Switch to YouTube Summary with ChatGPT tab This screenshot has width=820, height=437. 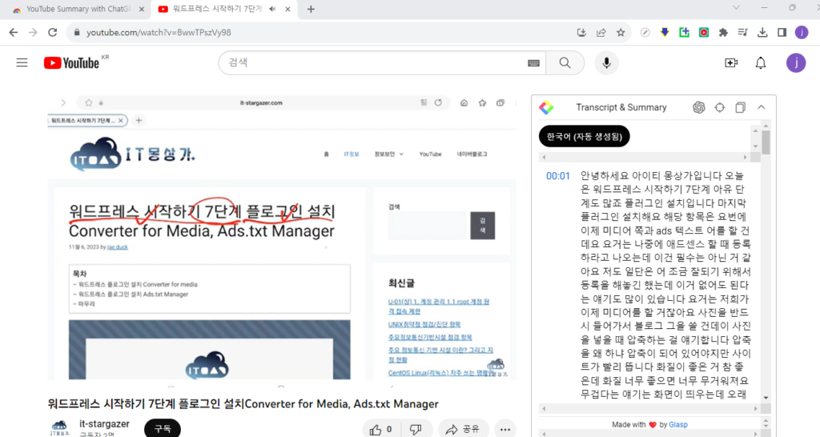78,9
